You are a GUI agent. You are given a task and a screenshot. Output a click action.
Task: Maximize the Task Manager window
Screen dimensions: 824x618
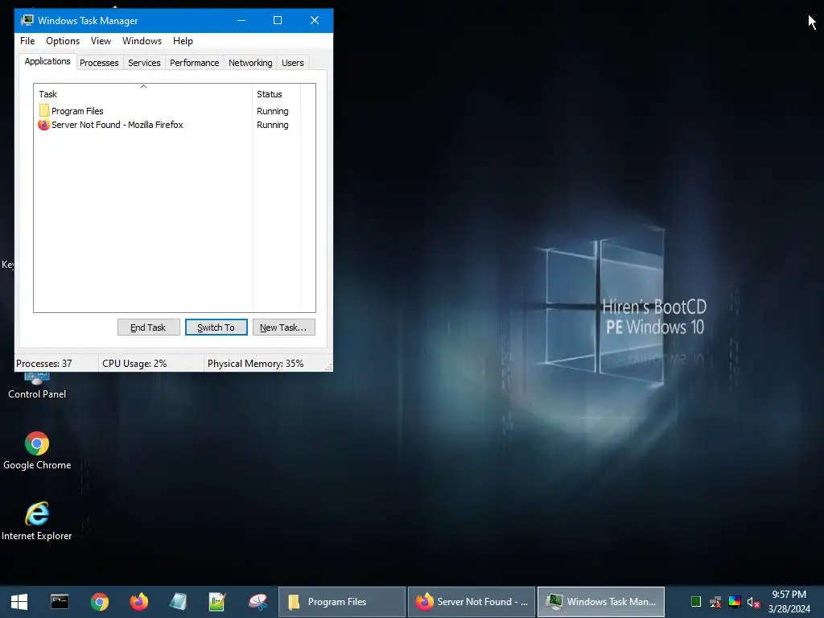click(x=278, y=20)
